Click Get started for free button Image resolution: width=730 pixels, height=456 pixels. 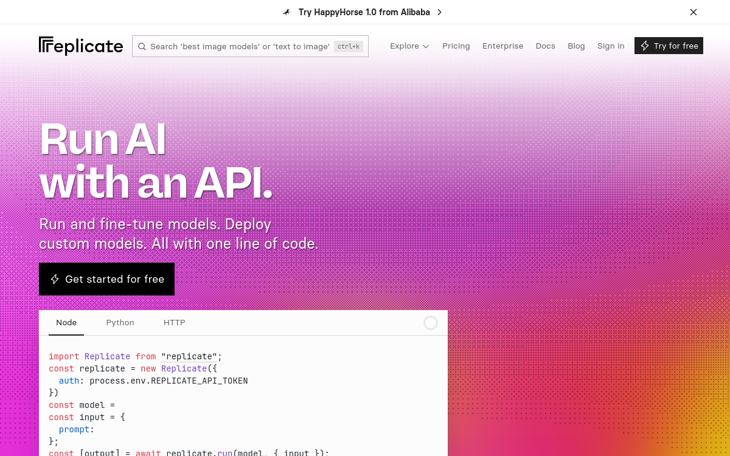(x=106, y=279)
